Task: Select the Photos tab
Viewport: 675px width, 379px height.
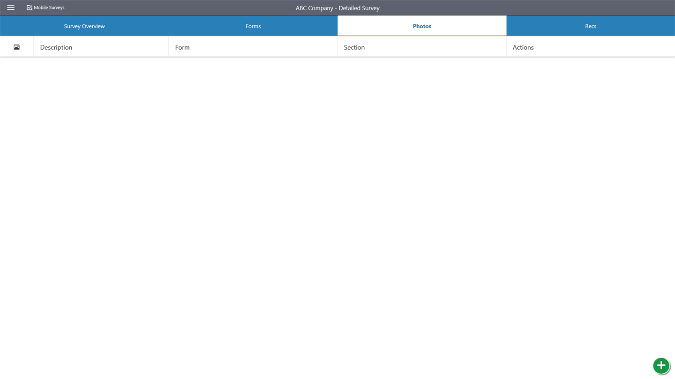Action: tap(422, 26)
